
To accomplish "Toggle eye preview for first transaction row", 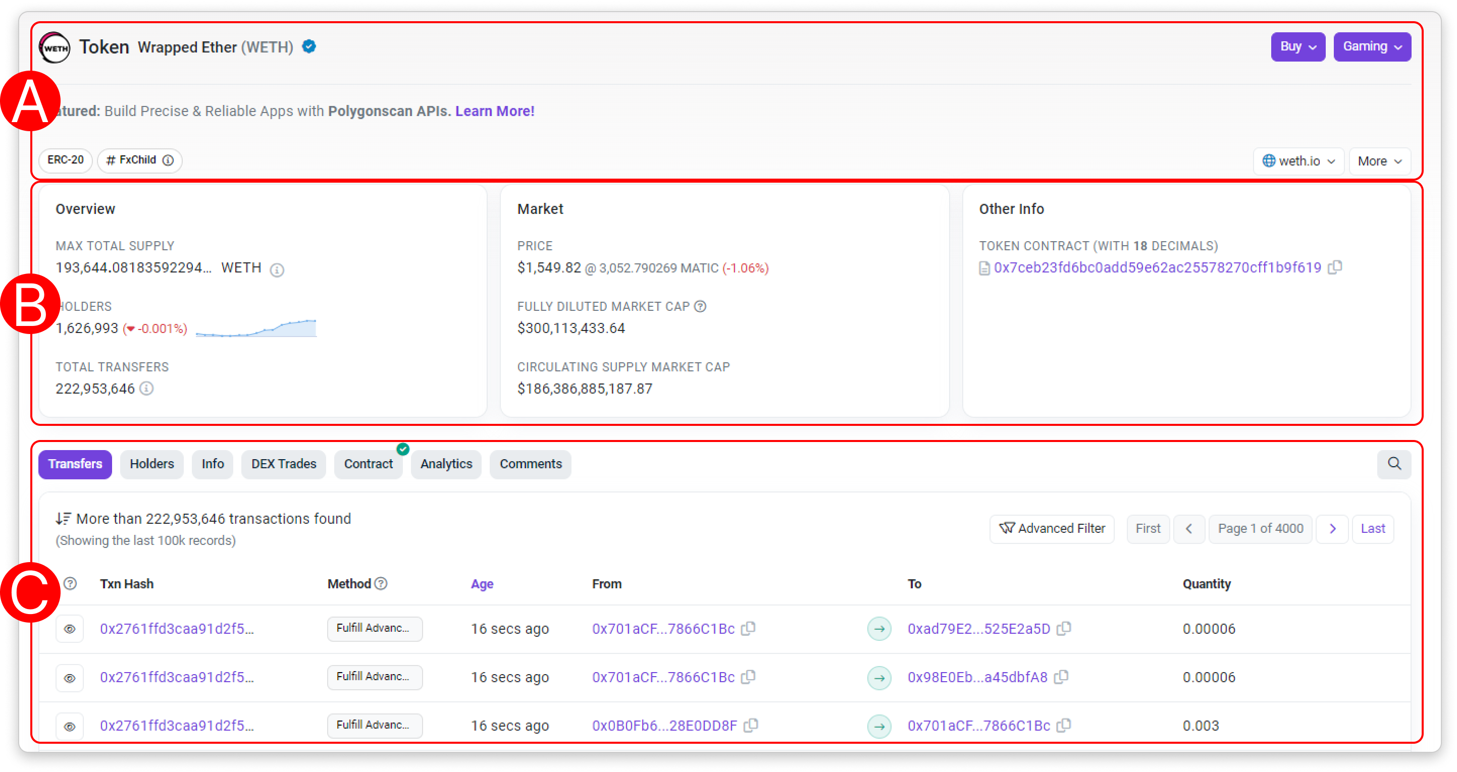I will click(x=70, y=629).
